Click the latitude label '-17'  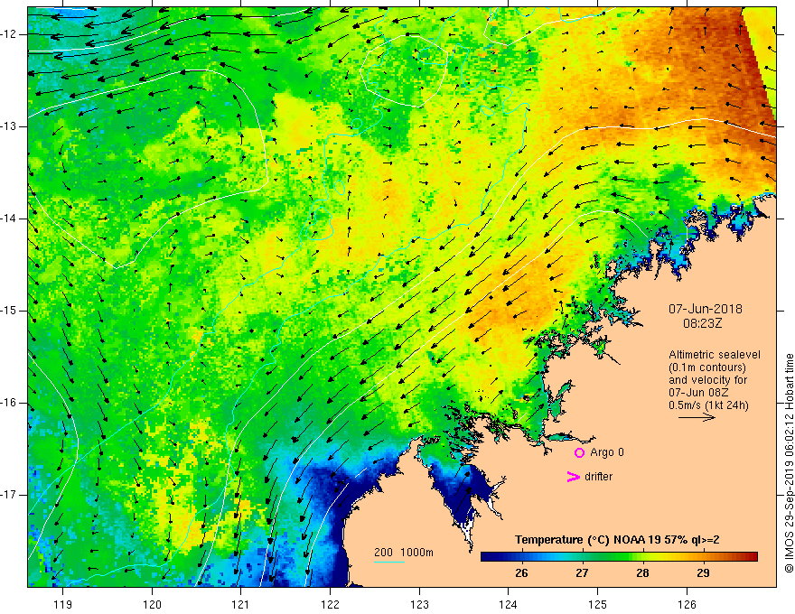(x=10, y=495)
